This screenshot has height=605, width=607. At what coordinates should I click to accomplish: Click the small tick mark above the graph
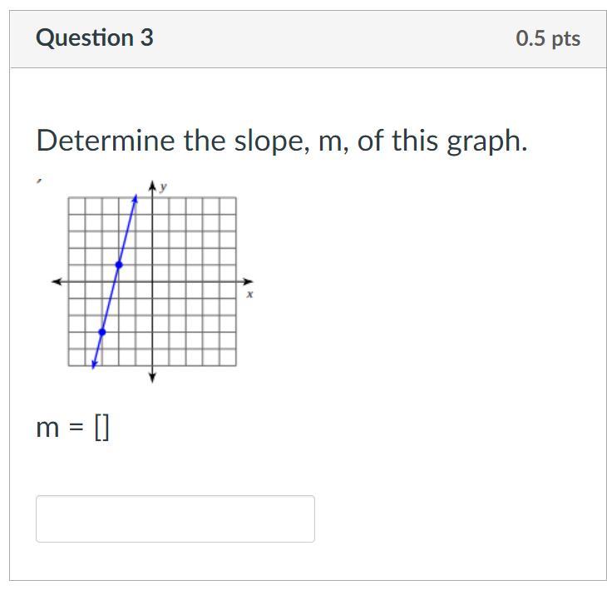point(38,181)
